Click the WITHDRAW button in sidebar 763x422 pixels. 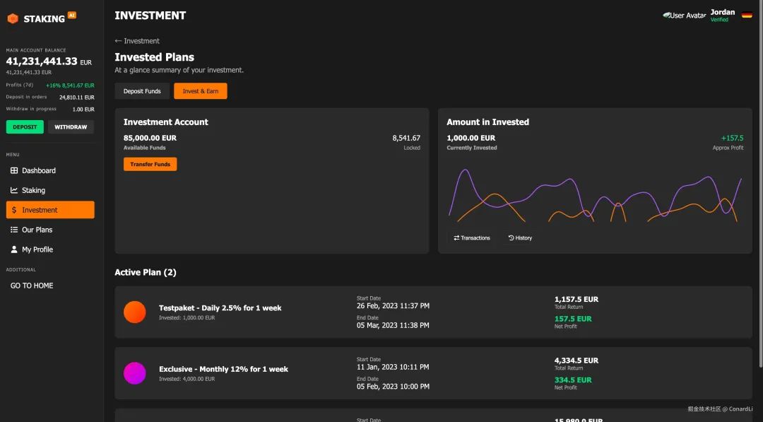click(x=71, y=127)
